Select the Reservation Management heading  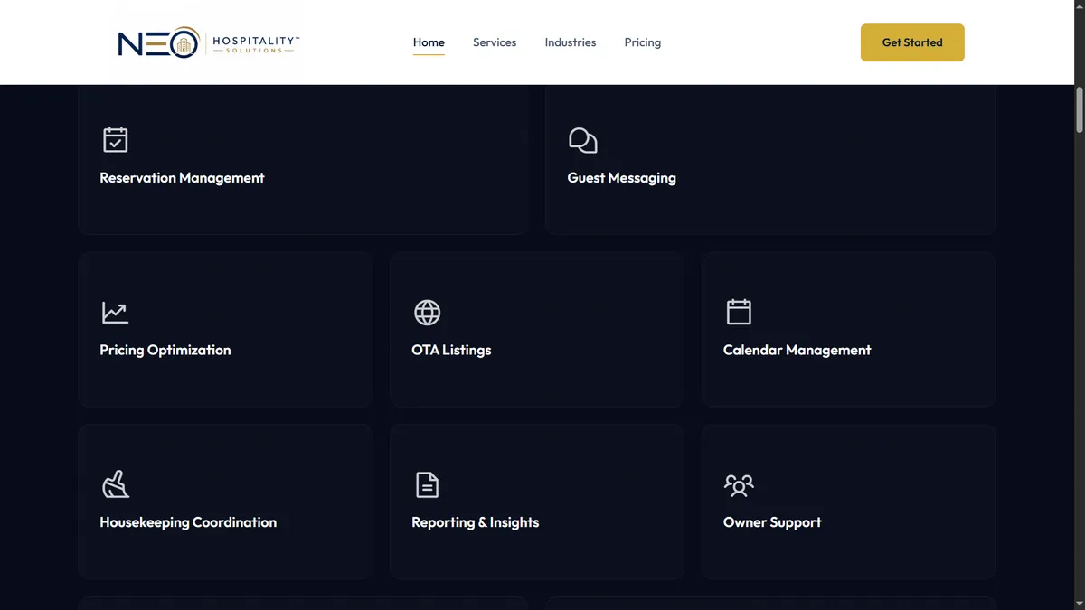(x=182, y=178)
